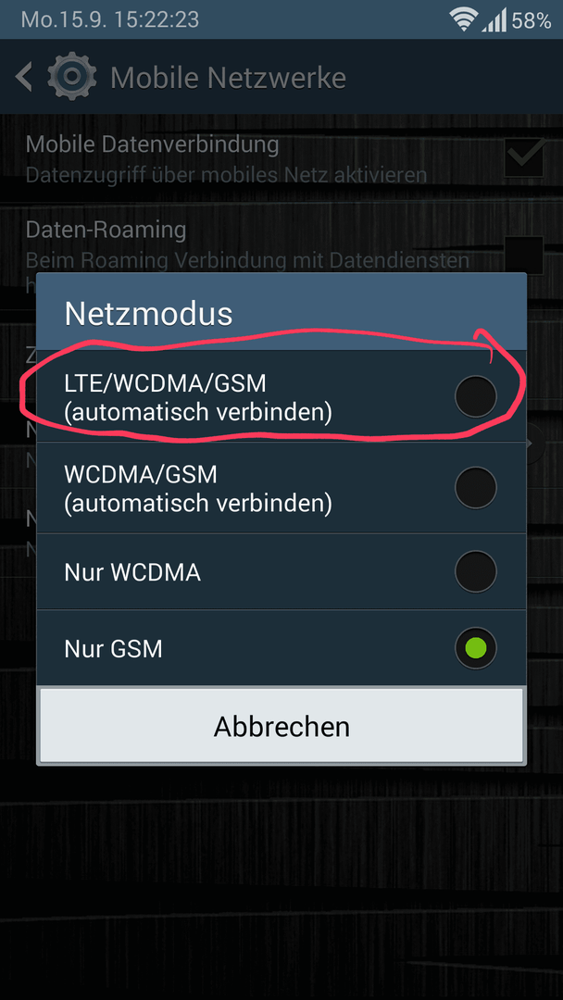Screen dimensions: 563x1000
Task: Choose the Nur GSM list entry
Action: click(281, 648)
